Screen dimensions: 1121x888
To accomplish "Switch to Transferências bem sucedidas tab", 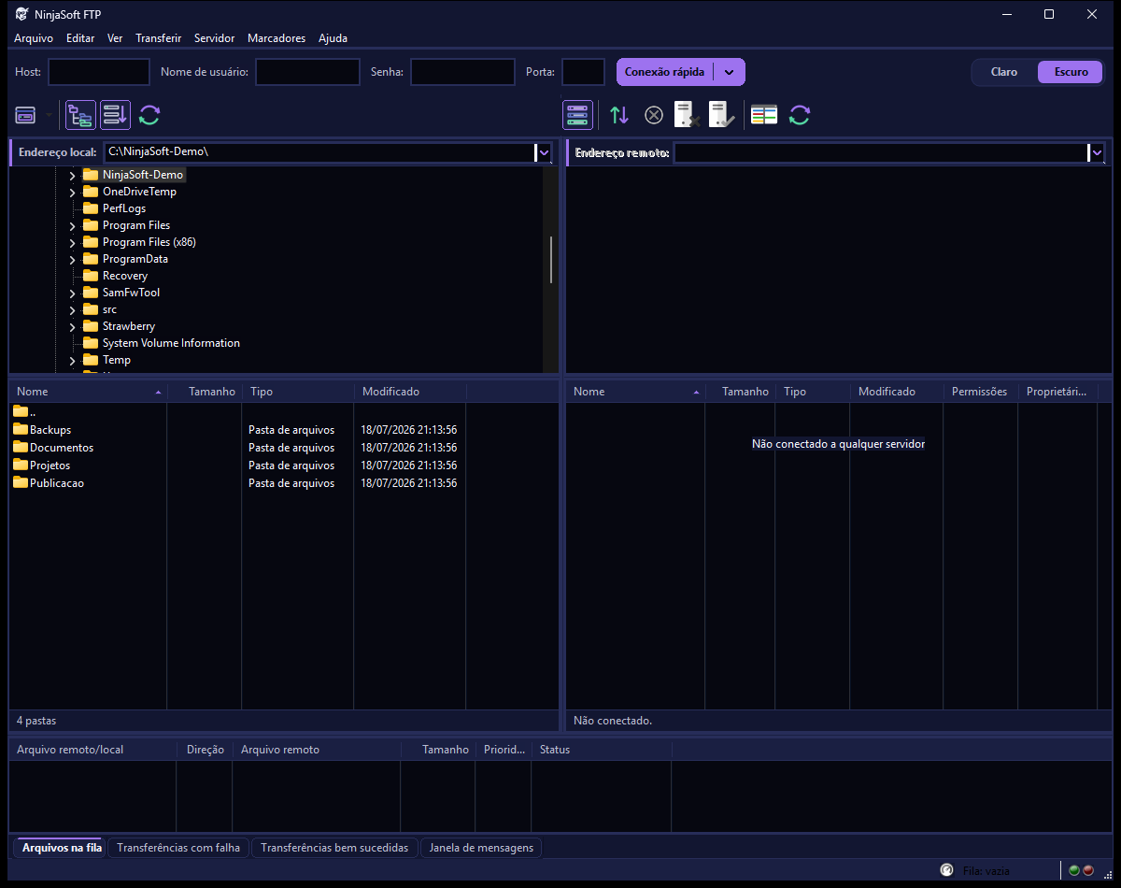I will pyautogui.click(x=334, y=848).
